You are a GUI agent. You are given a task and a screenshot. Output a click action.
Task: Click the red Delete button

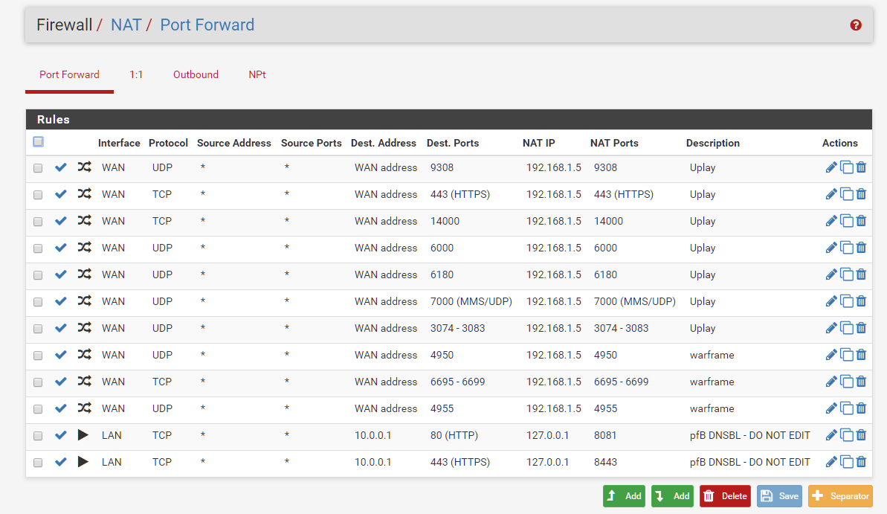pyautogui.click(x=725, y=496)
